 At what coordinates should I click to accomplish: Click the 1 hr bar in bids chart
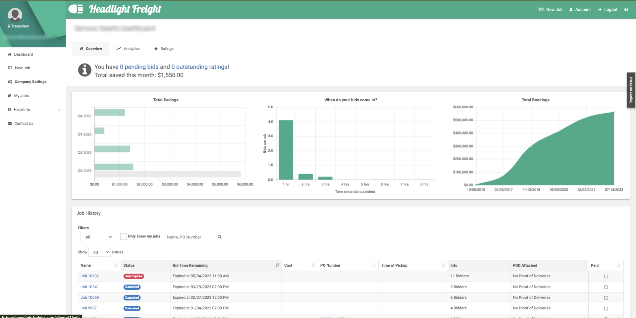pos(286,150)
